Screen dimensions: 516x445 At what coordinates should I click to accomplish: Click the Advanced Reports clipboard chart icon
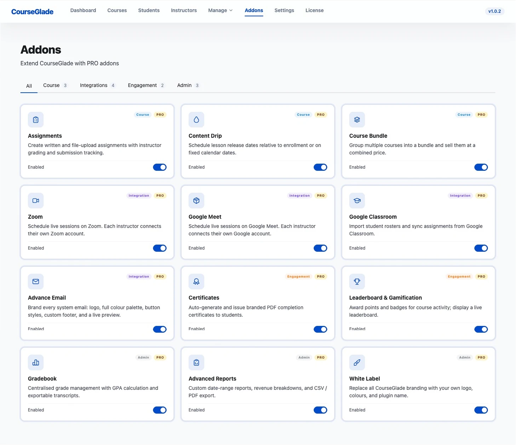[196, 362]
